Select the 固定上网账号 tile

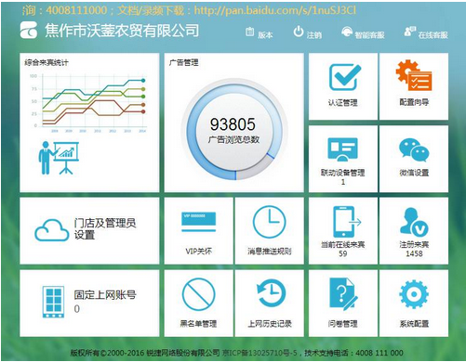pyautogui.click(x=89, y=304)
